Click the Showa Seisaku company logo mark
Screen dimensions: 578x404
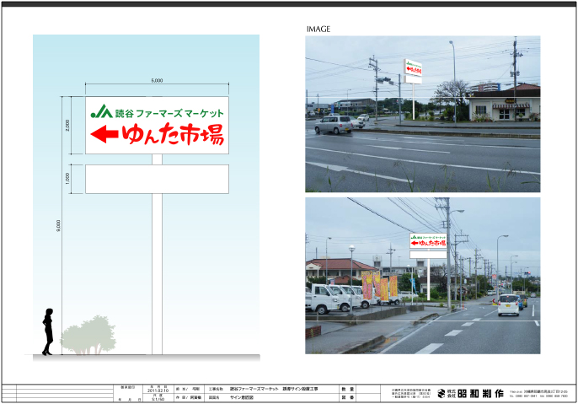[442, 393]
